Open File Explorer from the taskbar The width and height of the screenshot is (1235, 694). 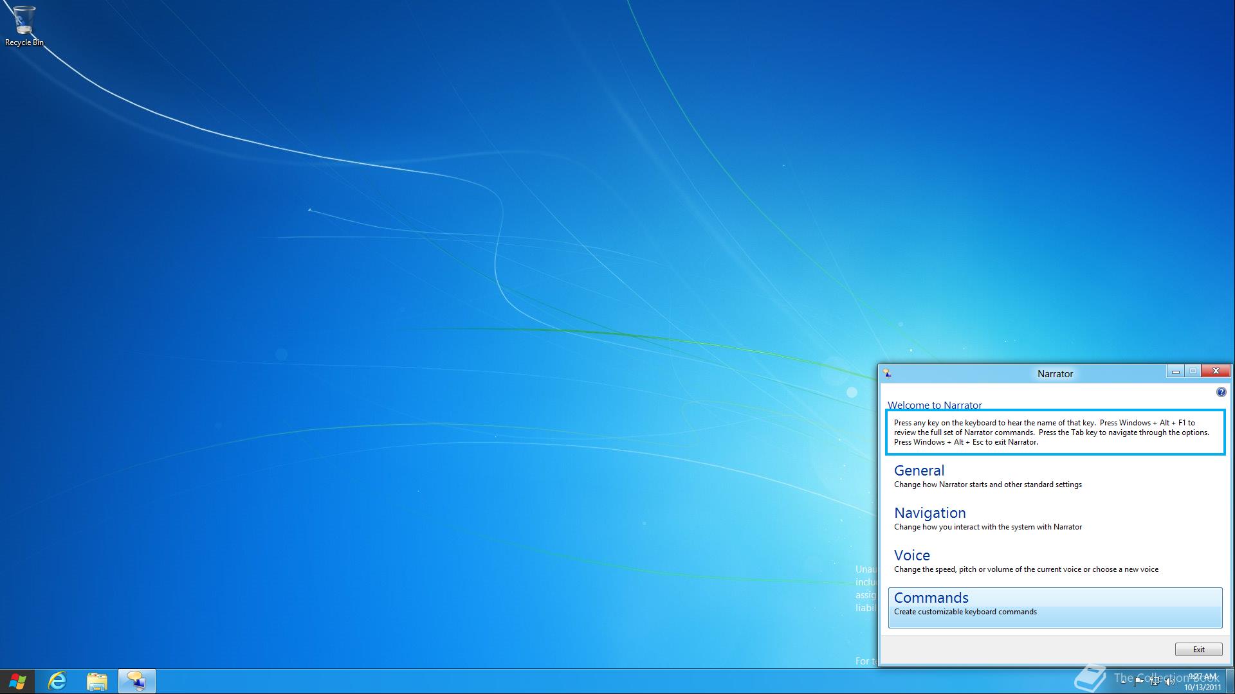point(97,681)
